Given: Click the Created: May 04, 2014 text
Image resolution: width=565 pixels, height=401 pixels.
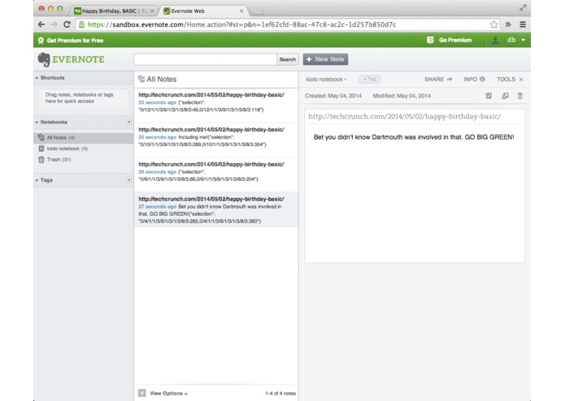Looking at the screenshot, I should pyautogui.click(x=333, y=96).
